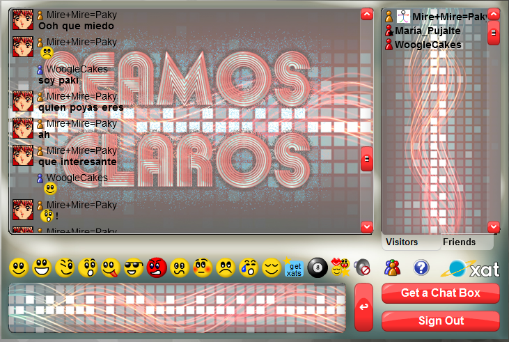Focus the chat message input box
Image resolution: width=509 pixels, height=342 pixels.
point(177,308)
